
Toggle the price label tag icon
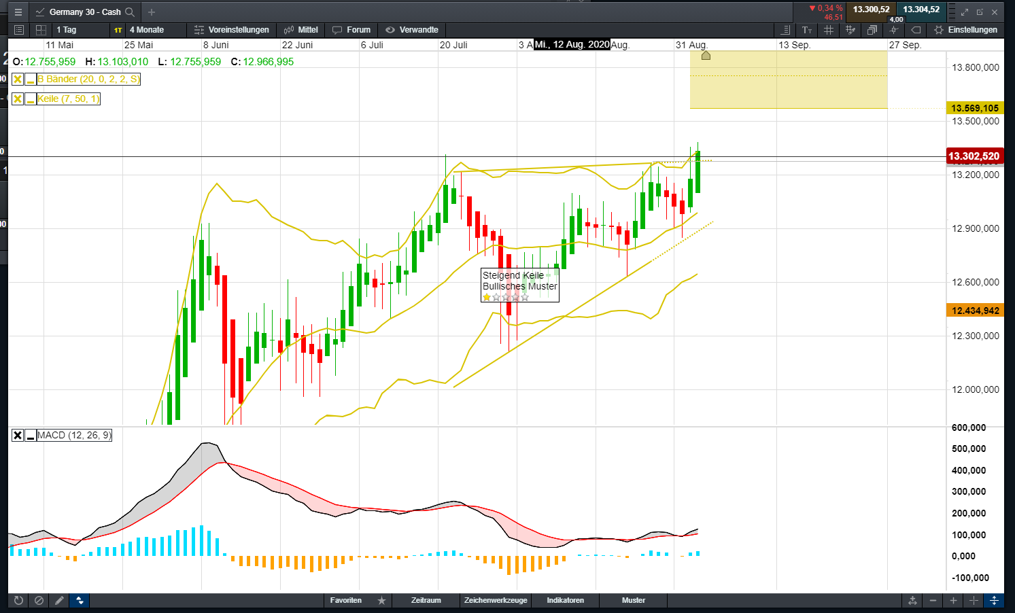916,30
